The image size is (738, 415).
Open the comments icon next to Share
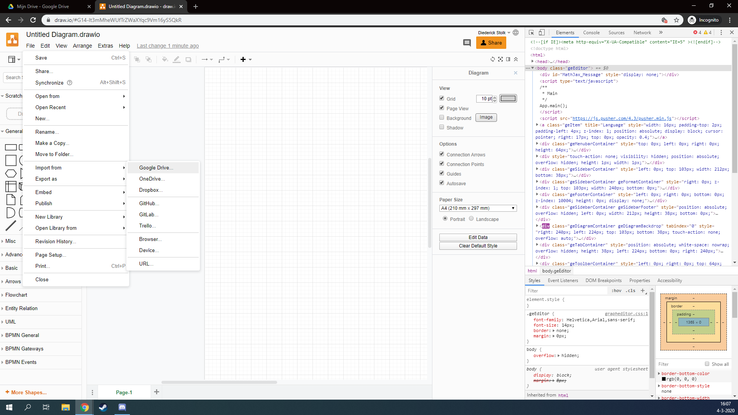point(467,43)
